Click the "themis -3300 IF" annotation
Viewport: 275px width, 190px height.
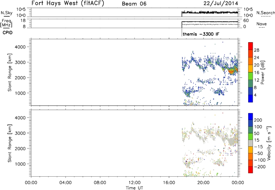tap(201, 34)
